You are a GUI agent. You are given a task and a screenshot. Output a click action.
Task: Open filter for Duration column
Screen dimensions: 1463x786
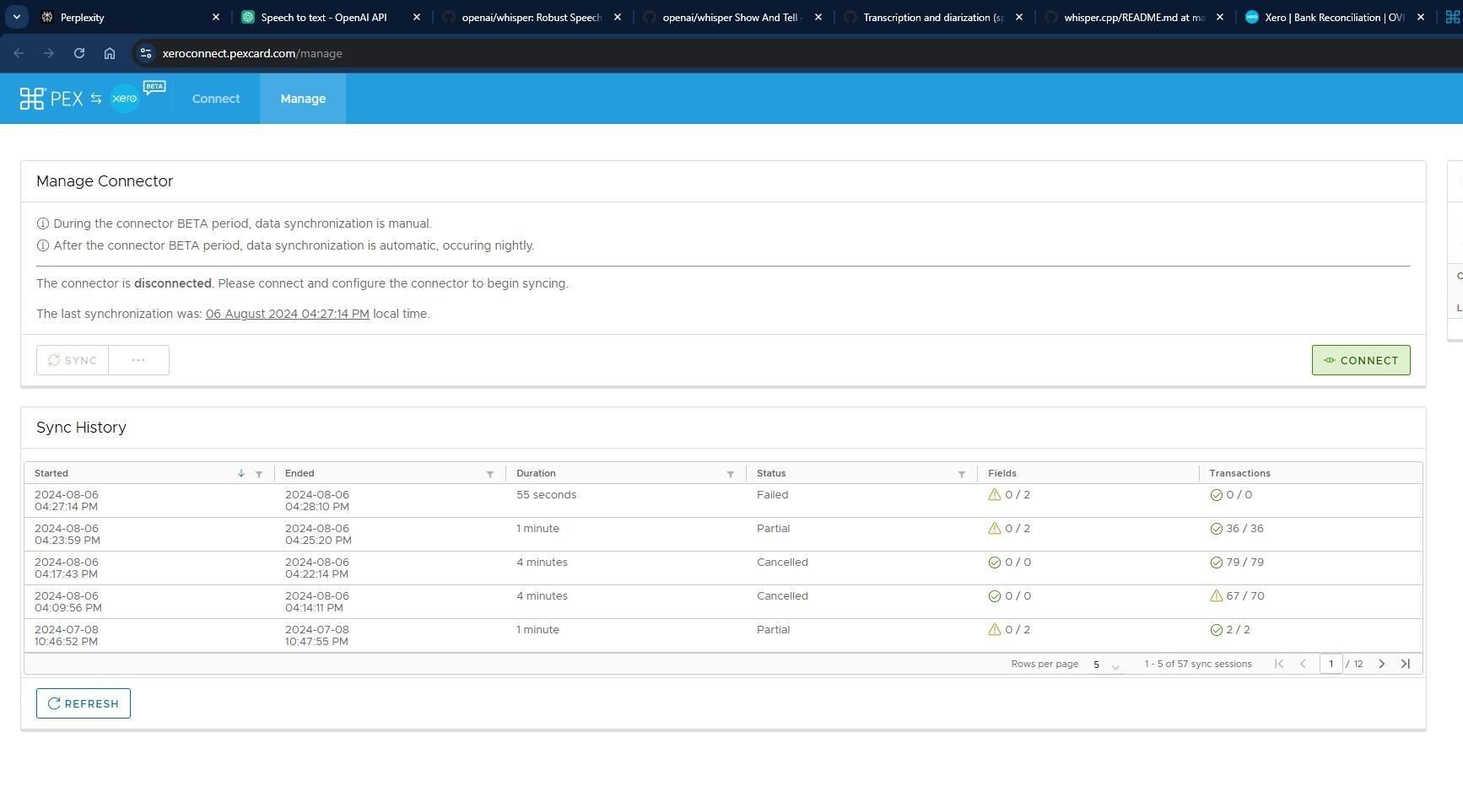731,474
